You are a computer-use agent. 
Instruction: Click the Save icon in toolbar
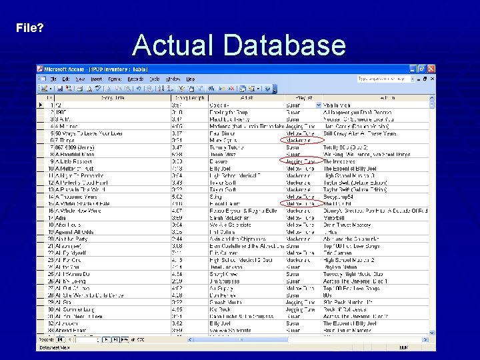click(60, 89)
